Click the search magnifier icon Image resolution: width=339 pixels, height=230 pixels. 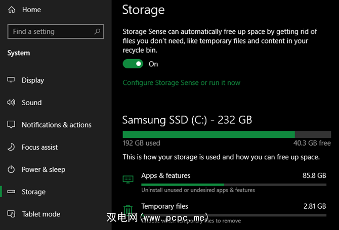[97, 31]
